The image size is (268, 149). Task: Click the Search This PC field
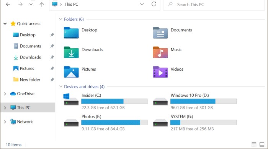pyautogui.click(x=214, y=5)
